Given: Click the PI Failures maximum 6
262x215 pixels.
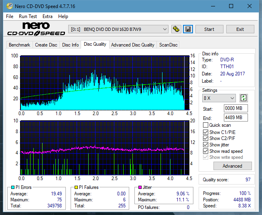Looking at the screenshot, I should pyautogui.click(x=124, y=200).
